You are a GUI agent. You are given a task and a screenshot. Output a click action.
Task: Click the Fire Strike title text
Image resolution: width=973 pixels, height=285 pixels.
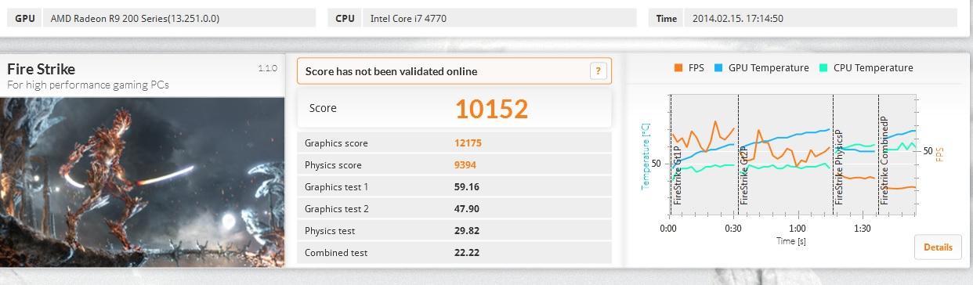click(41, 69)
